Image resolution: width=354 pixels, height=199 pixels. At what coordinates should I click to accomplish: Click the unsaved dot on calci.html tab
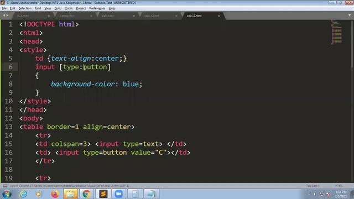click(x=134, y=16)
